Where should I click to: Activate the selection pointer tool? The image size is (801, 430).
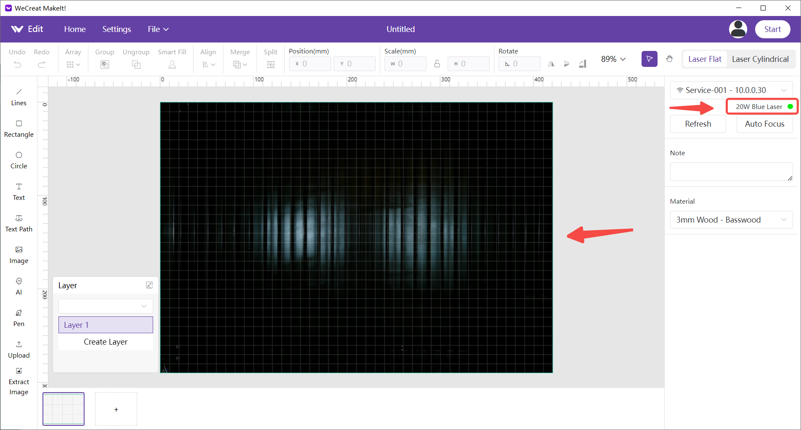[x=649, y=59]
